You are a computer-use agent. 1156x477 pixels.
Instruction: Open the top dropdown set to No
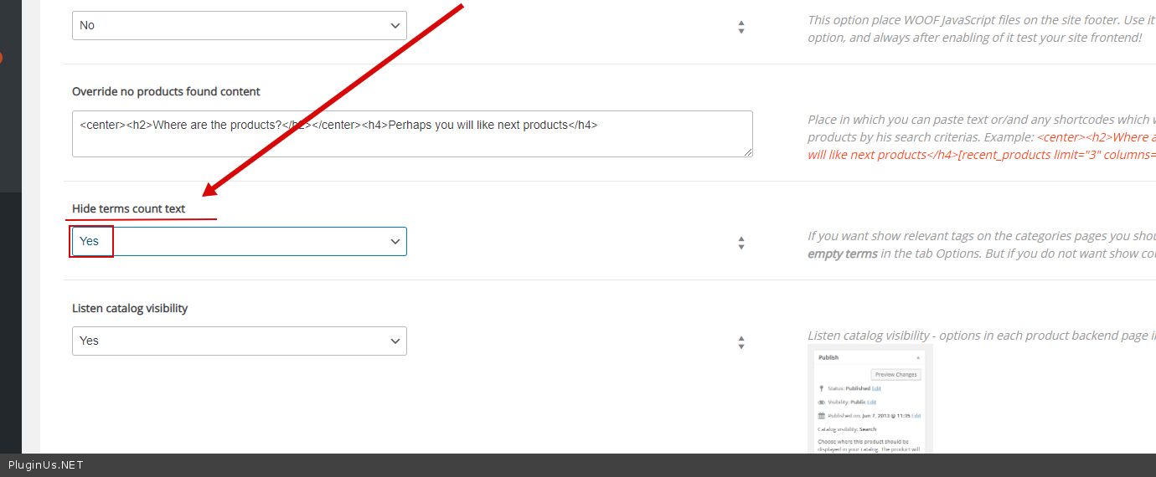point(240,25)
